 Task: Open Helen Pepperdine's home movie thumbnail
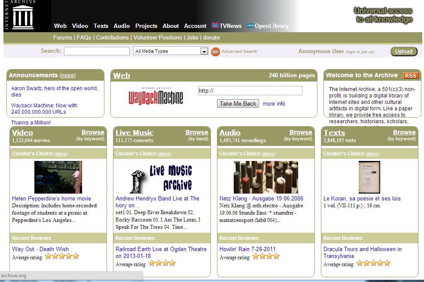click(x=58, y=177)
